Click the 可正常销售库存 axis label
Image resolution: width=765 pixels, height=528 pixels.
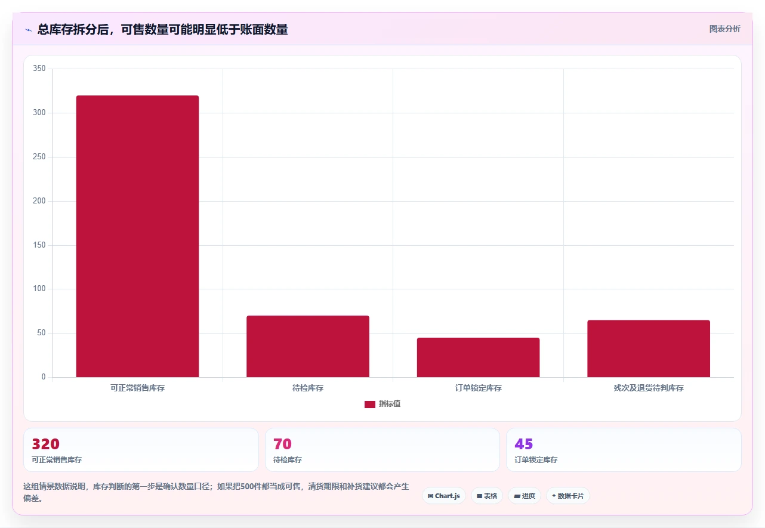pyautogui.click(x=137, y=388)
